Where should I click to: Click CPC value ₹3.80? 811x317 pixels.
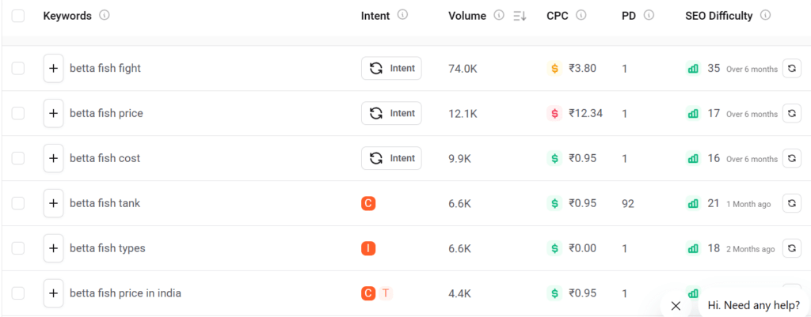pos(583,68)
